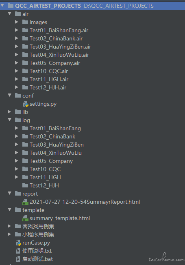The image size is (185, 265).
Task: Click the runCase.py Python file icon
Action: [18, 243]
